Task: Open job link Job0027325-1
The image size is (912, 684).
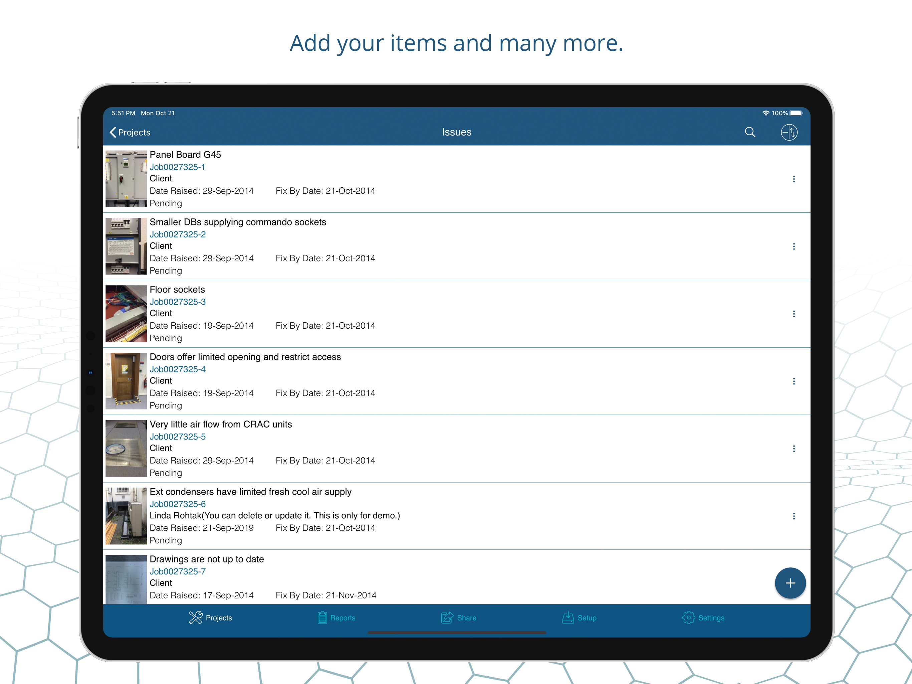Action: pos(177,167)
